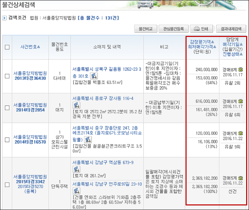Click the 인쇄 print button
This screenshot has width=249, height=210.
[201, 29]
